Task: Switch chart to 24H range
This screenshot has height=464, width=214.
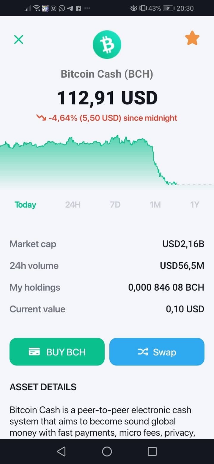Action: (x=73, y=205)
